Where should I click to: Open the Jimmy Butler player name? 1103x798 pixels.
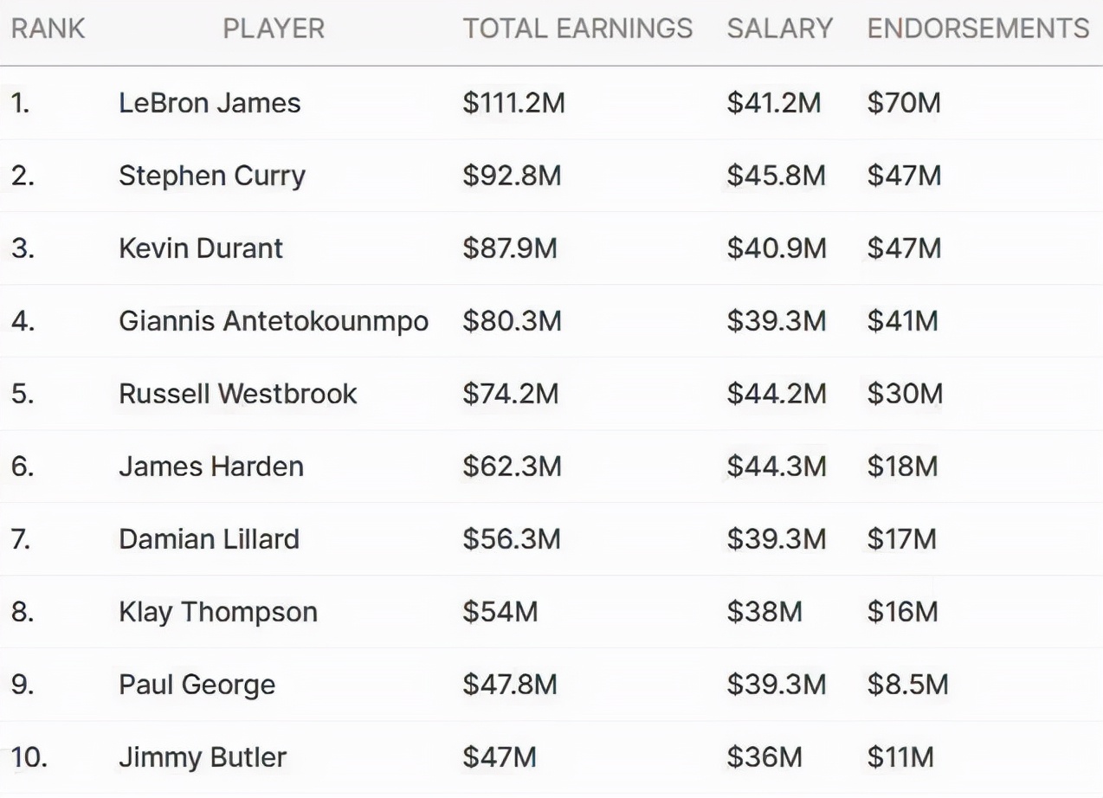click(x=203, y=757)
